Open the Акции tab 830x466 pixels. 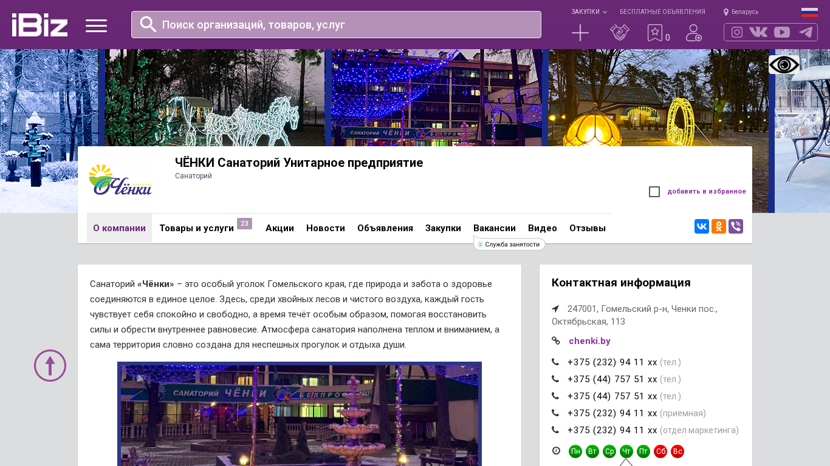[280, 228]
